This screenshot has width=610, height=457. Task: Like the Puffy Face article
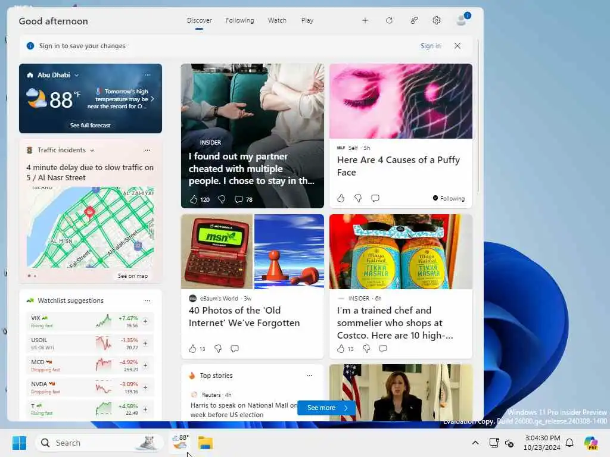pos(341,198)
